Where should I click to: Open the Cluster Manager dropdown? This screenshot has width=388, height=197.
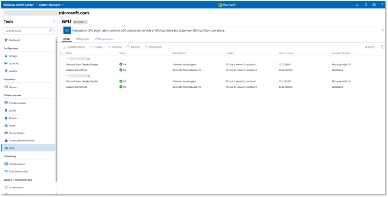tap(51, 5)
